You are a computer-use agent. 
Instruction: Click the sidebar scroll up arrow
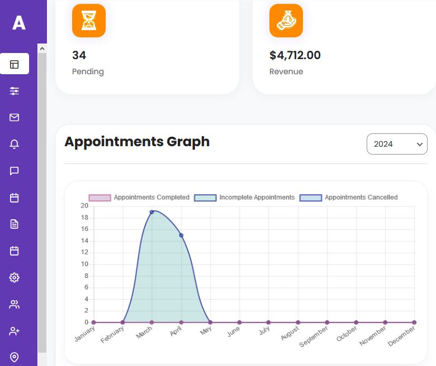42,49
